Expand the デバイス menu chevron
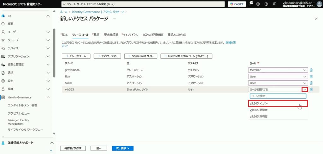Viewport: 323px width, 154px height. coord(48,48)
